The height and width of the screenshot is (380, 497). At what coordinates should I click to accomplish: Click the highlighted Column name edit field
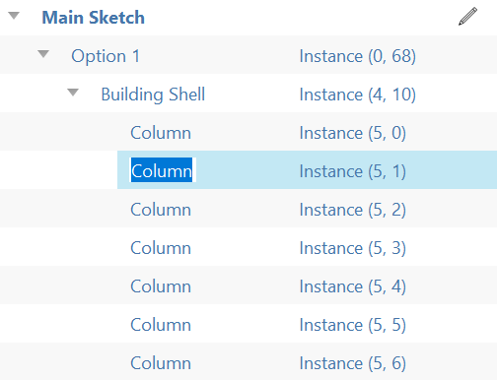(164, 170)
